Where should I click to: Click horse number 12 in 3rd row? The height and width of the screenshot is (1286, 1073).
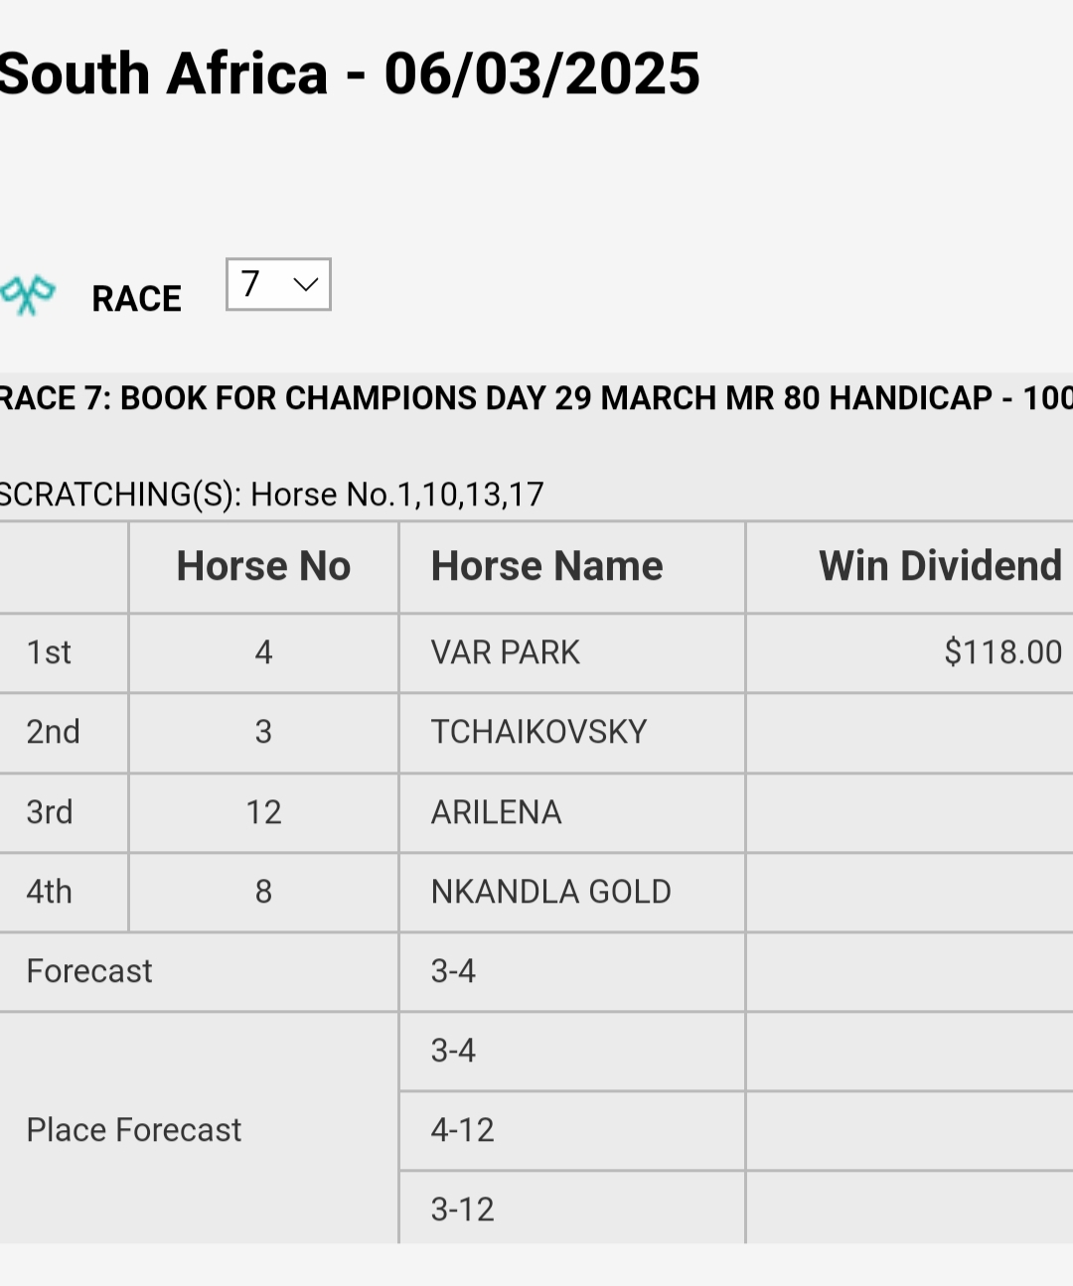click(x=263, y=812)
